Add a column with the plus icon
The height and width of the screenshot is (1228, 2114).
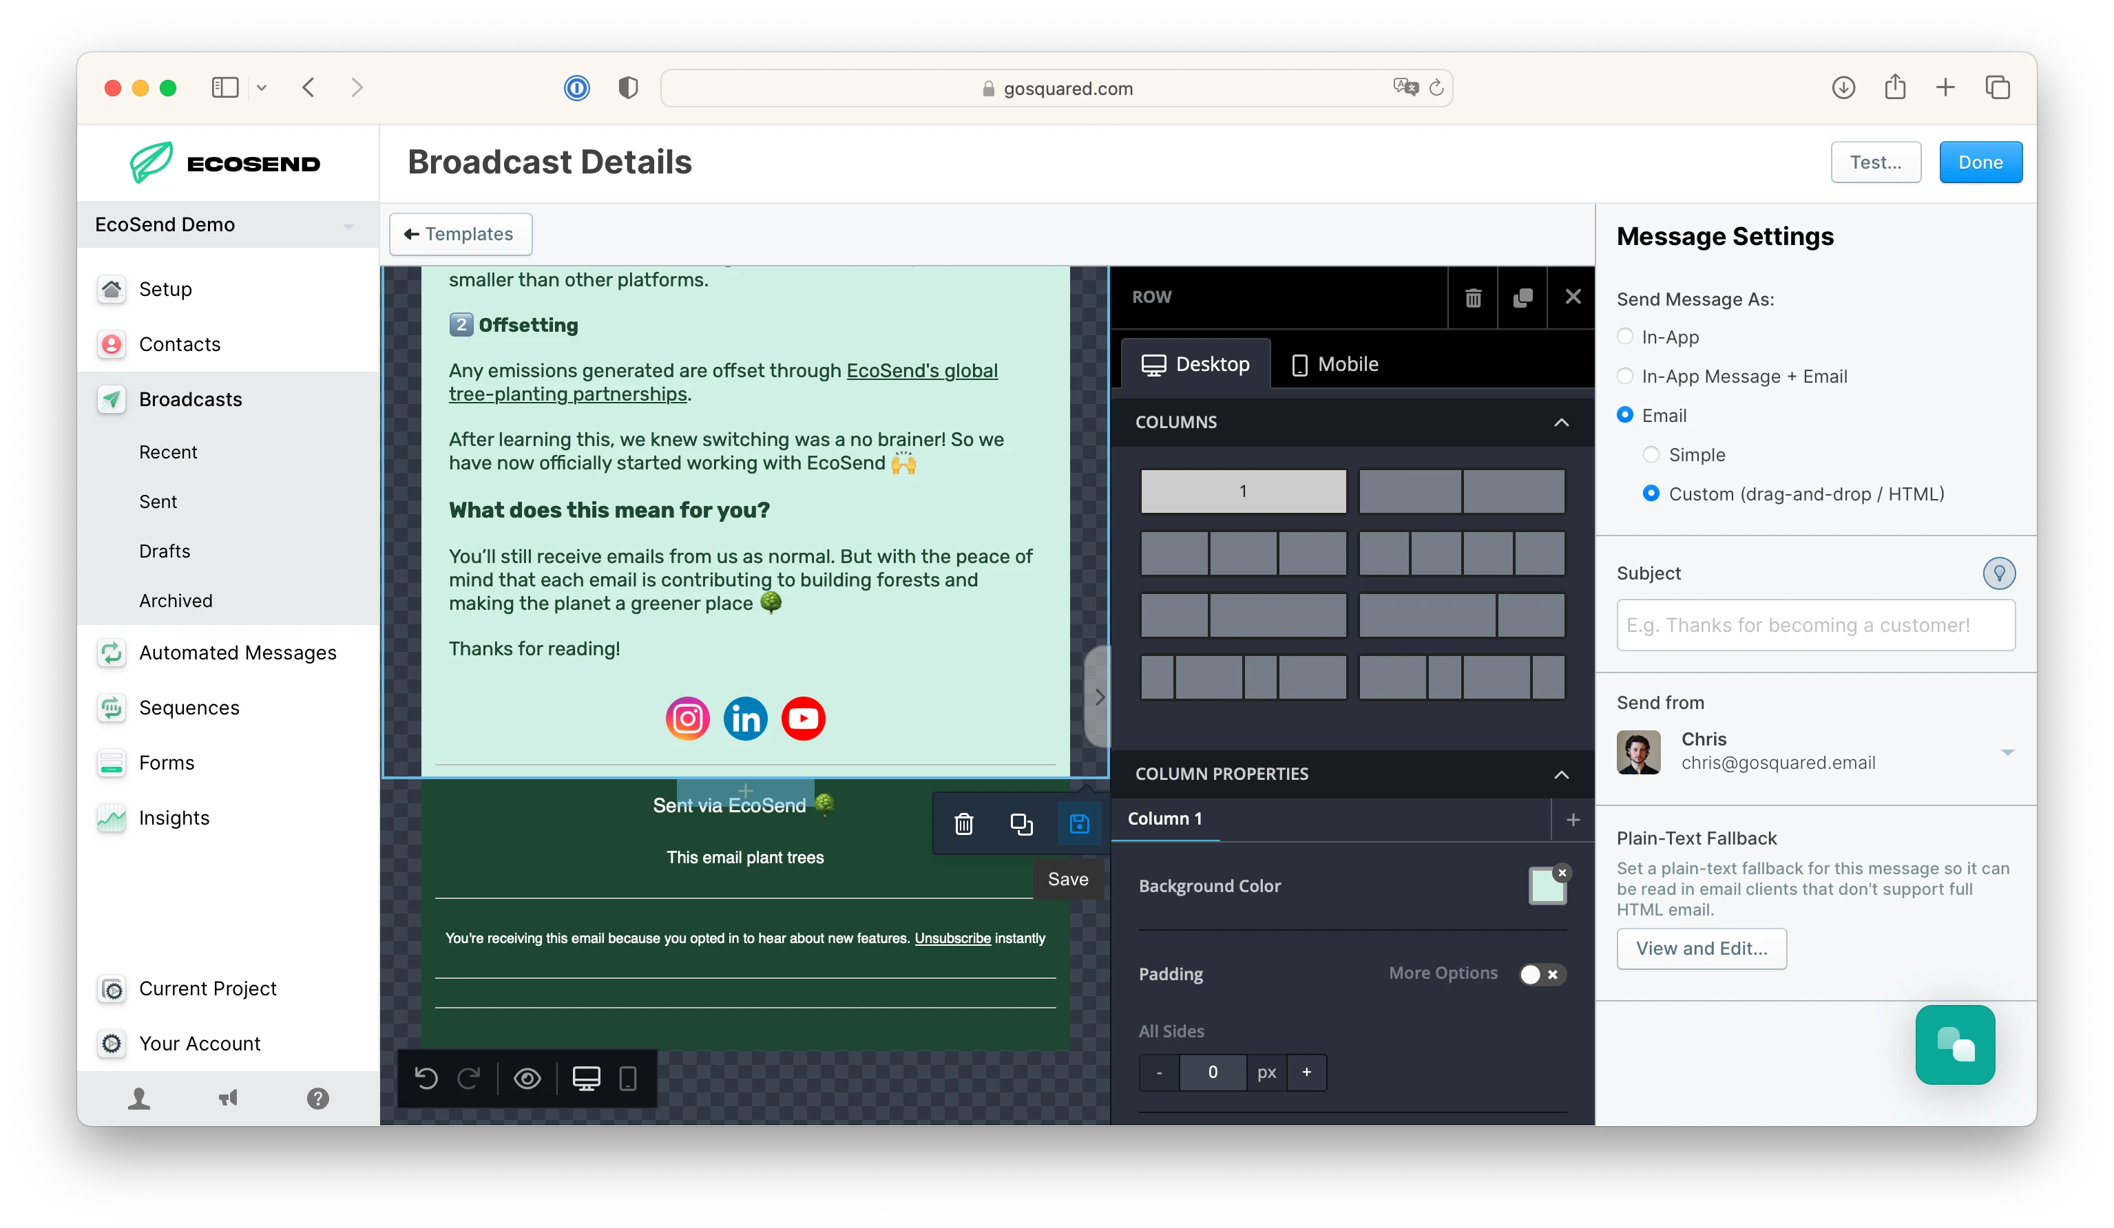(1573, 820)
